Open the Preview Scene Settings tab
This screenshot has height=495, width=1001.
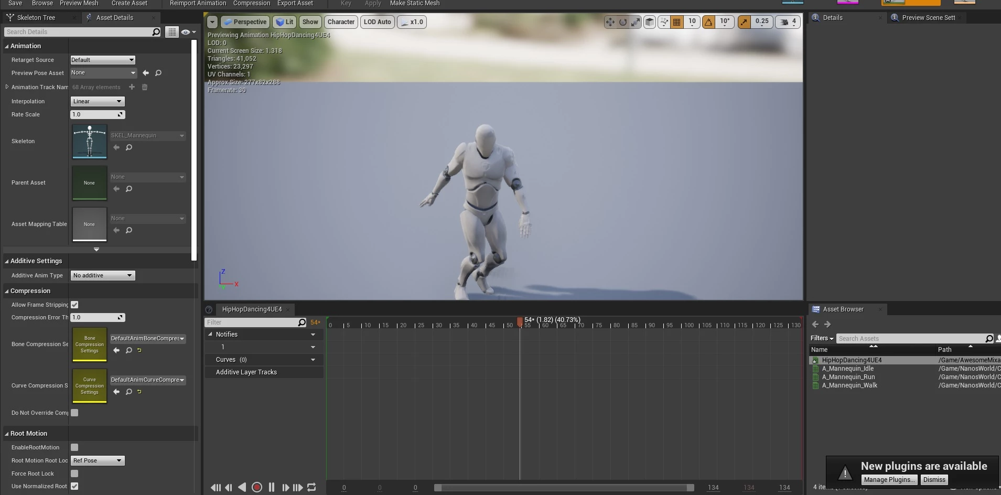coord(928,17)
